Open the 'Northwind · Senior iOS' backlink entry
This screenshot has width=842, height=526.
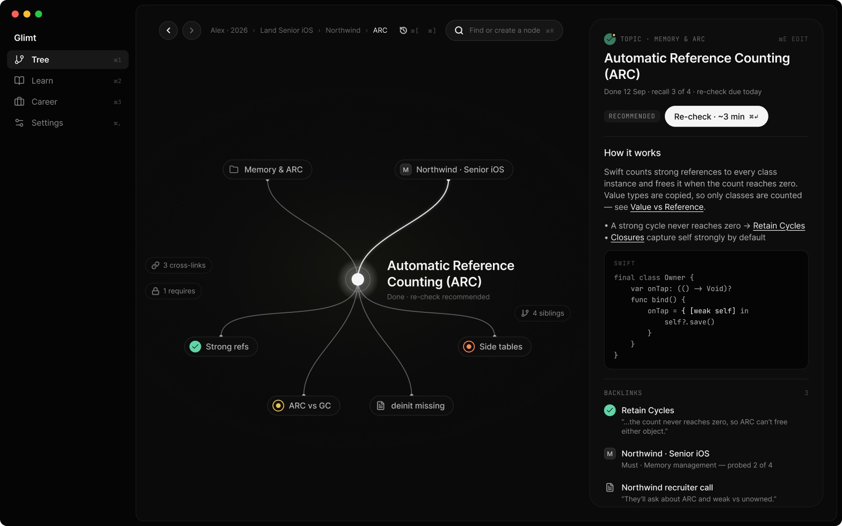click(706, 459)
